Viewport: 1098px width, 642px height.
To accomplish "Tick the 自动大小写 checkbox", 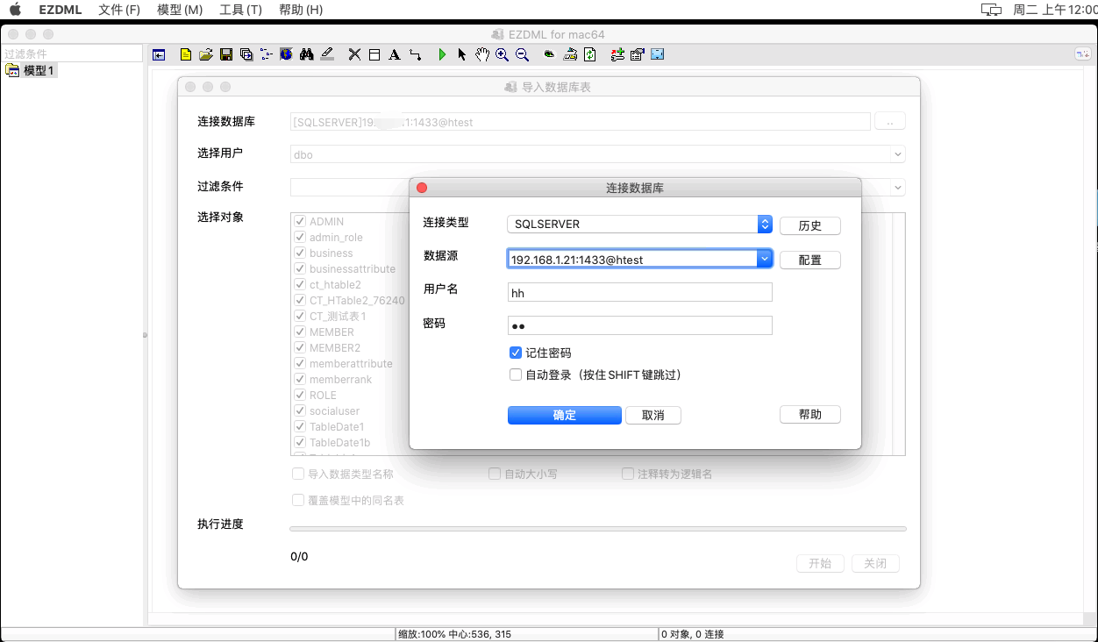I will click(x=495, y=474).
